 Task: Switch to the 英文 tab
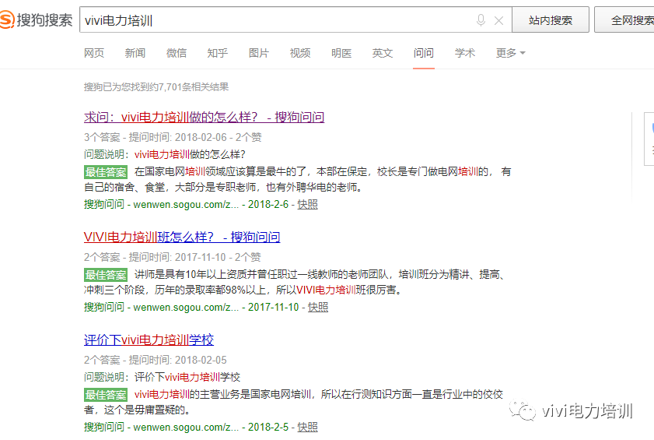tap(383, 53)
